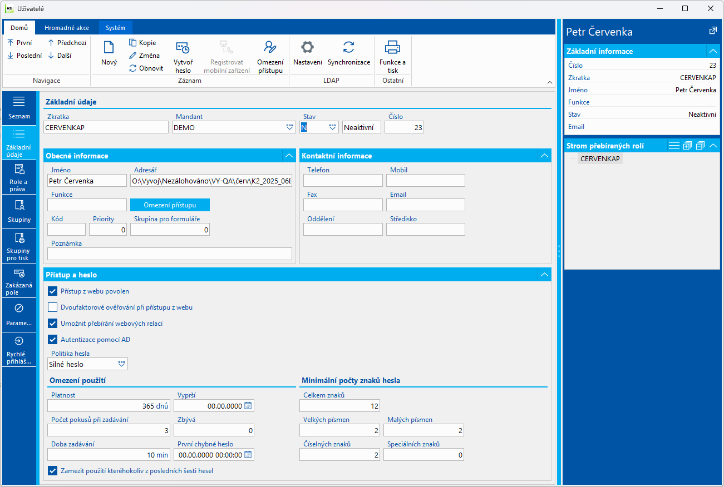Click the Mobil input field
The image size is (724, 487).
click(x=426, y=181)
